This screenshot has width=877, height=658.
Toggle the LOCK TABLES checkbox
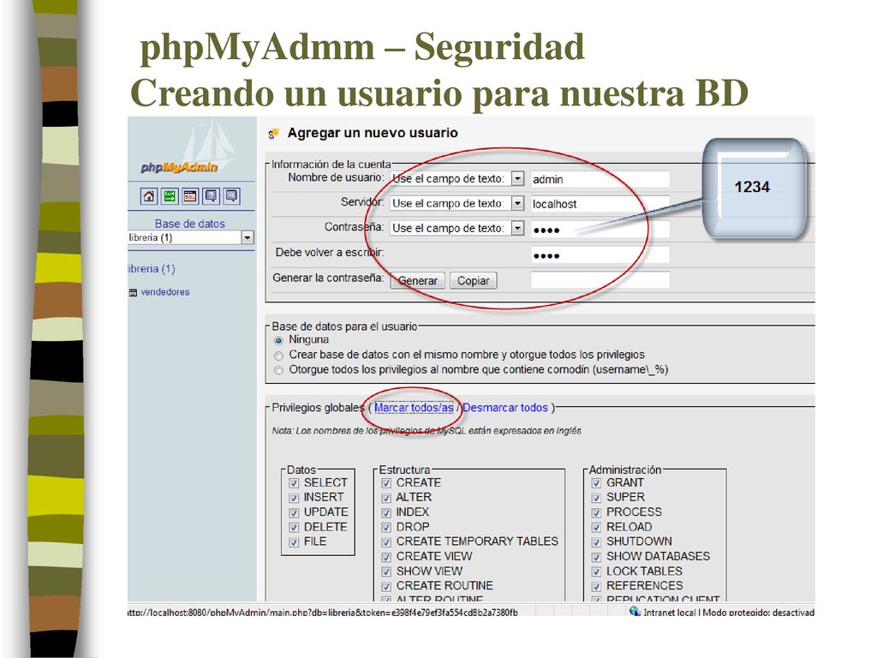click(x=596, y=571)
